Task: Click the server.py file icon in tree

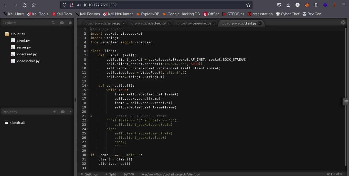Action: click(x=13, y=47)
